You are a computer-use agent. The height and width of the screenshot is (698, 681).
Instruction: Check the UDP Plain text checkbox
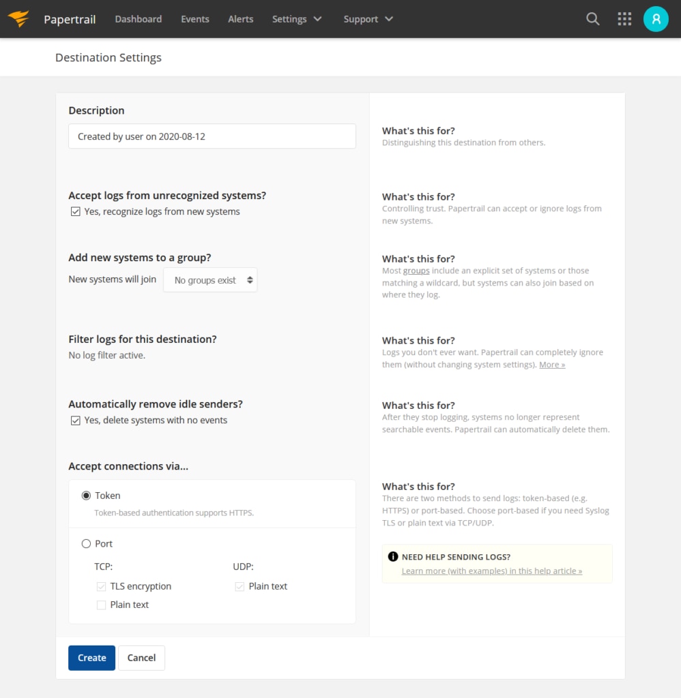pos(240,586)
